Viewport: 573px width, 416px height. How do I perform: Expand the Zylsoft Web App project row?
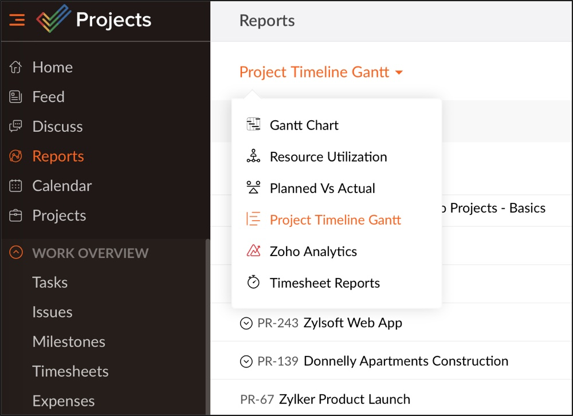pyautogui.click(x=246, y=323)
